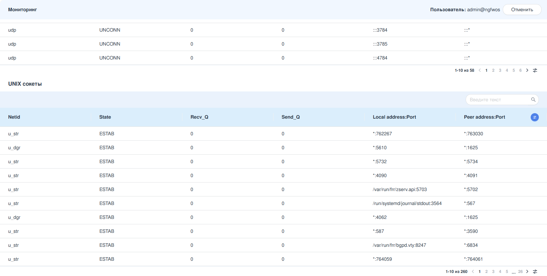Click peer address *:763030 cell
The image size is (547, 276).
point(474,134)
